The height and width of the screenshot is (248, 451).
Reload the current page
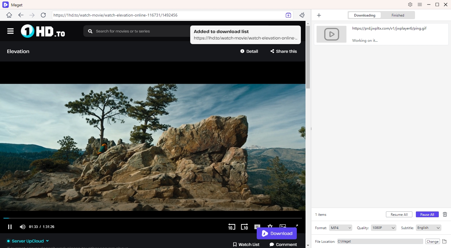[43, 15]
